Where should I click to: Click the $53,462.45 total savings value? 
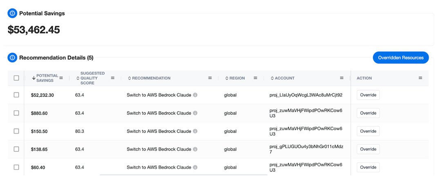click(x=34, y=30)
